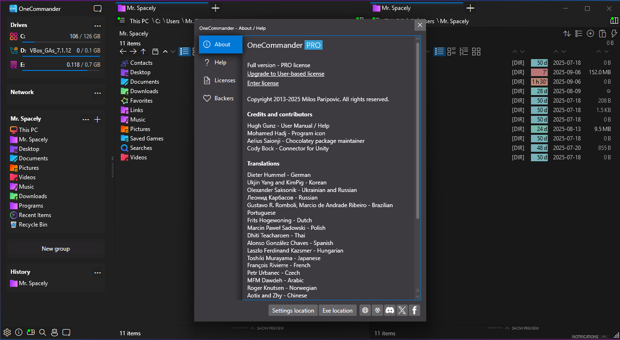Go back in left pane navigation
This screenshot has width=620, height=340.
pos(123,52)
